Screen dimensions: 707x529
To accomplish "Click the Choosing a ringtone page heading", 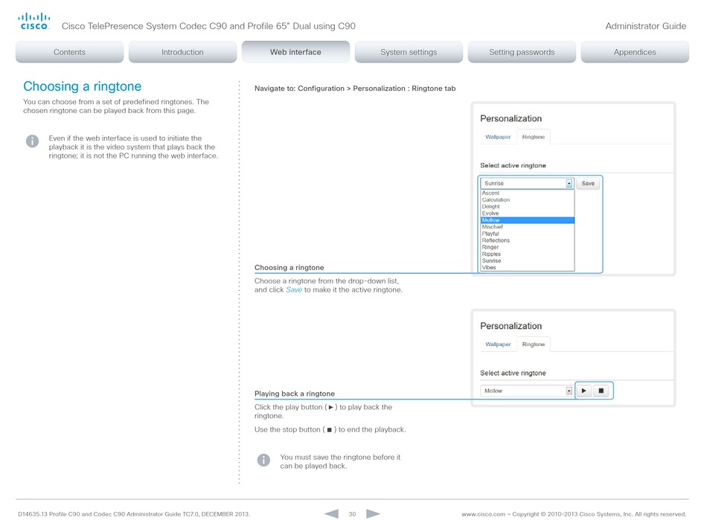I will click(82, 86).
